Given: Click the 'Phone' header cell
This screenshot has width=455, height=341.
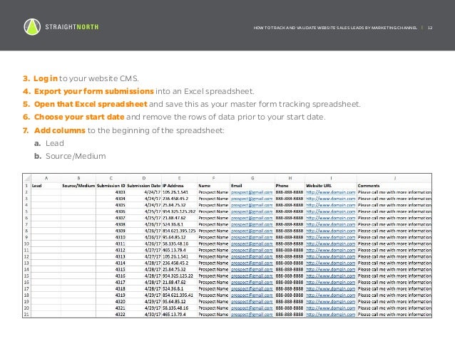Looking at the screenshot, I should coord(290,186).
